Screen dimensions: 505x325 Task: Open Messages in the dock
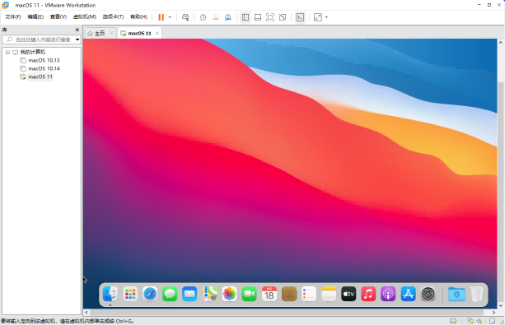coord(170,294)
